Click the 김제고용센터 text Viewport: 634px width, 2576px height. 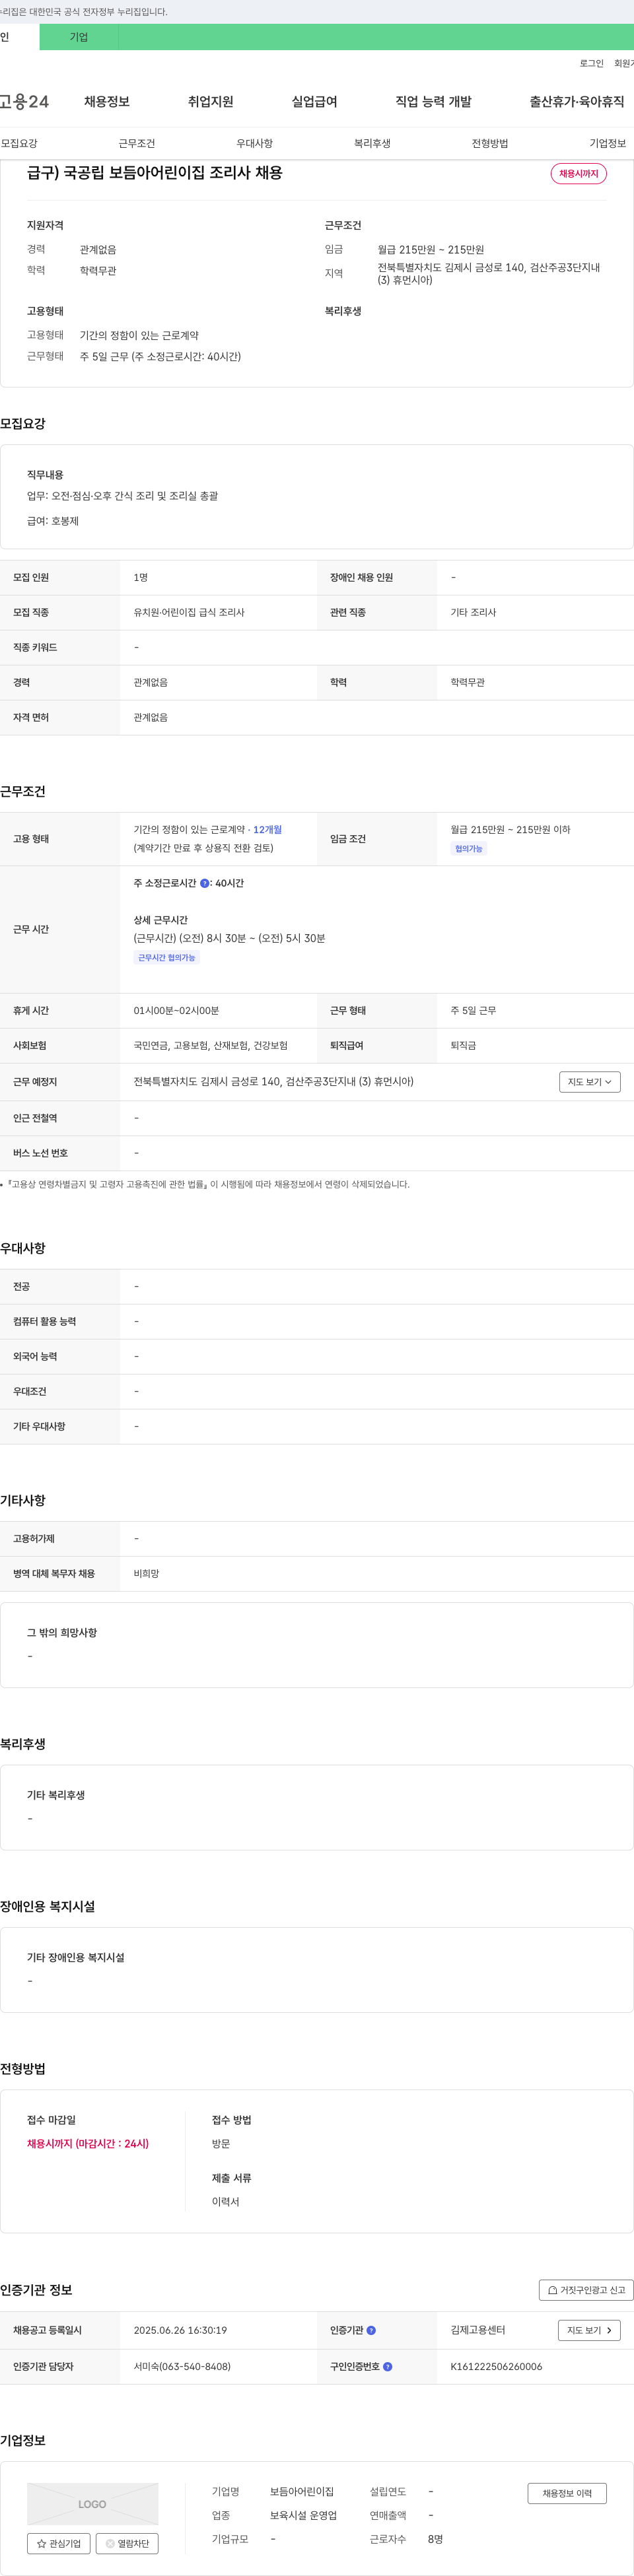[x=478, y=2330]
